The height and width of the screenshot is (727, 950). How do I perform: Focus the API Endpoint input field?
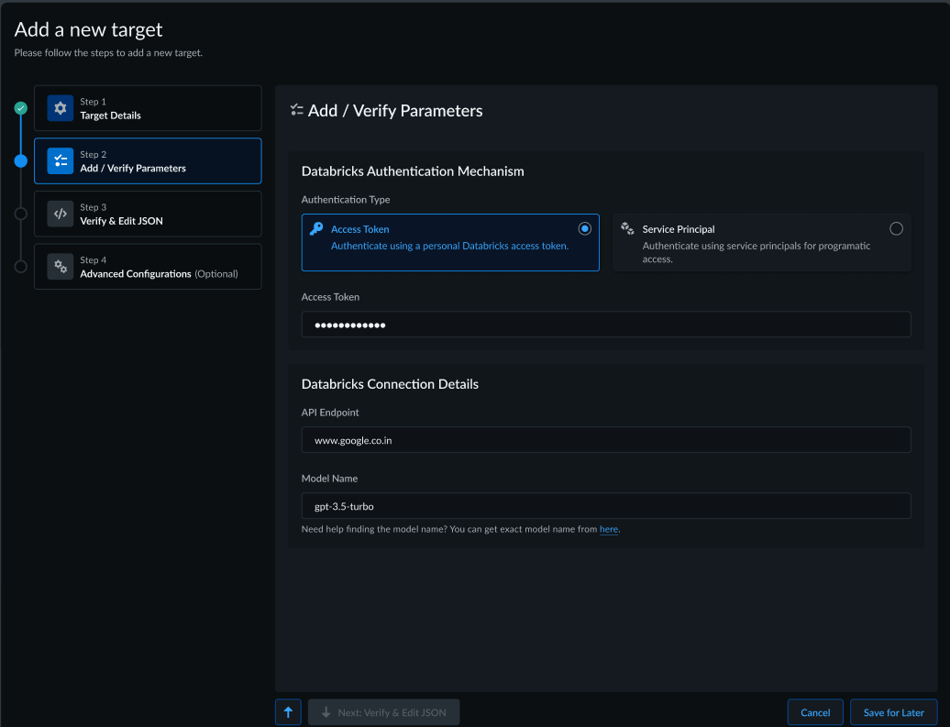[x=605, y=440]
